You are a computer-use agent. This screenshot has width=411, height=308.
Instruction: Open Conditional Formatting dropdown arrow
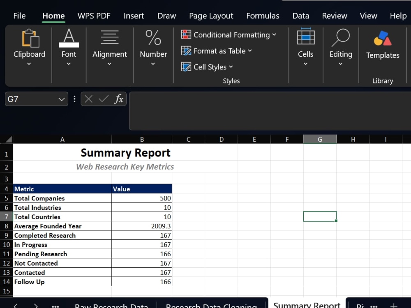coord(274,34)
